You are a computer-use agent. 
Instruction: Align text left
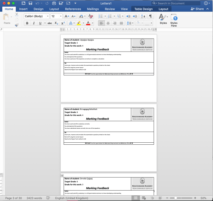101,23
